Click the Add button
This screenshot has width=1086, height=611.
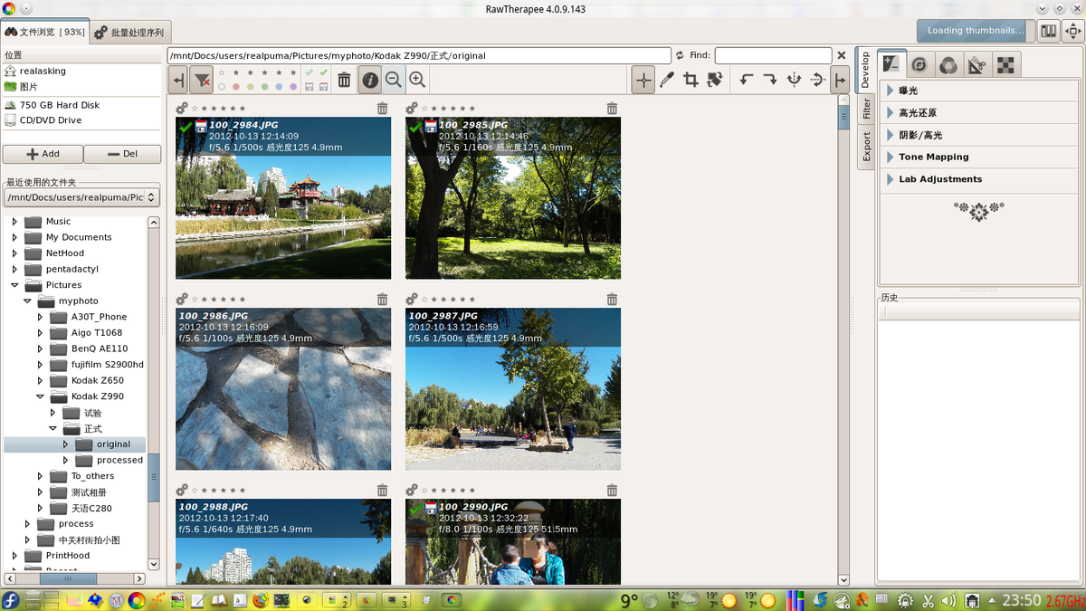[43, 154]
